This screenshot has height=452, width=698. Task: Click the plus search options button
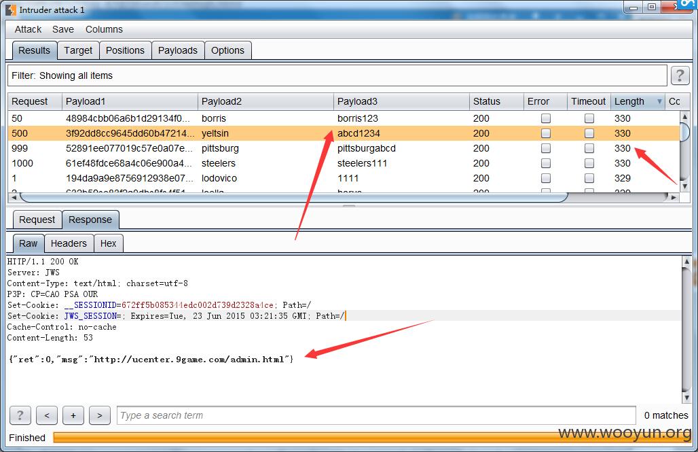(x=73, y=415)
